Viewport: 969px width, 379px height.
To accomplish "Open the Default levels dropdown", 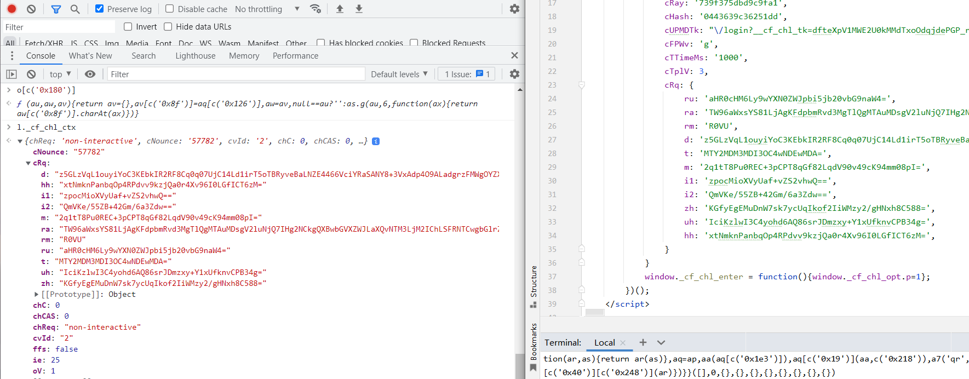I will [x=399, y=74].
